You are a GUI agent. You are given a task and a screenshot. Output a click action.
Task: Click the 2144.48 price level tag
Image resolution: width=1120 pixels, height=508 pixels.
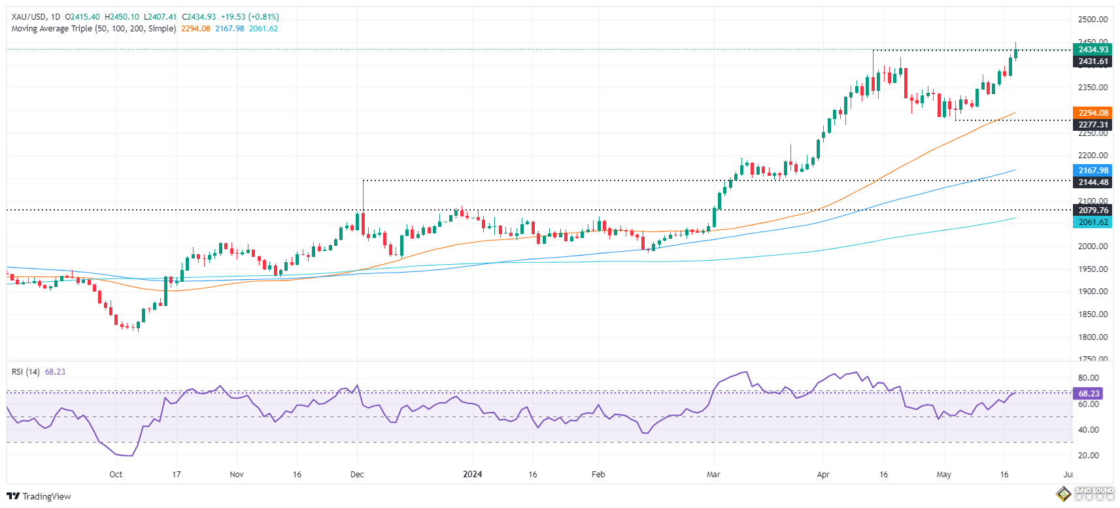pos(1093,182)
